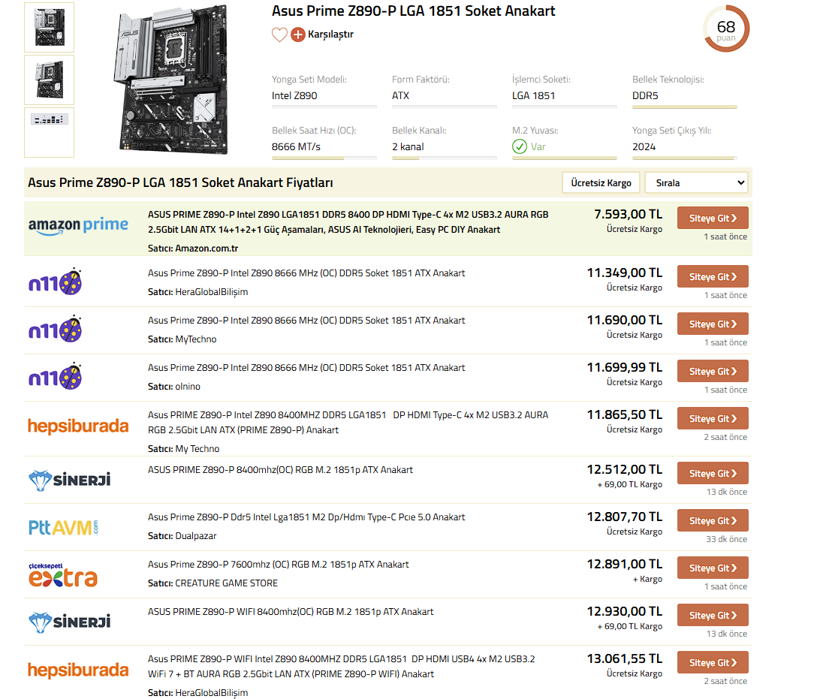This screenshot has width=820, height=699.
Task: Open the first motherboard thumbnail
Action: 49,27
